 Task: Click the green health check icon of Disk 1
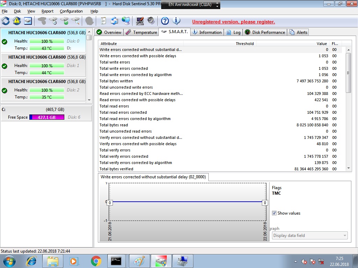(x=4, y=66)
